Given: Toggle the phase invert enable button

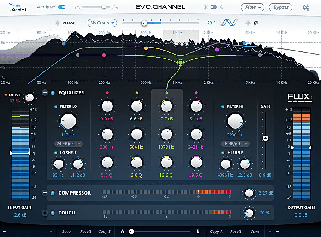Looking at the screenshot, I should point(248,23).
